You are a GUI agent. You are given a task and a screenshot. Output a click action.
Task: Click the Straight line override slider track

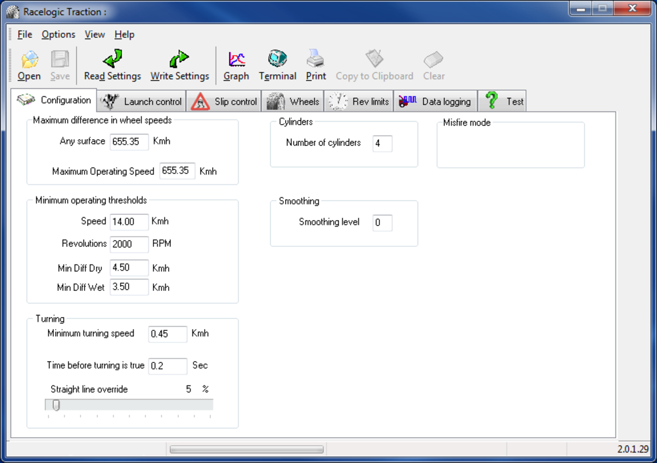tap(129, 405)
